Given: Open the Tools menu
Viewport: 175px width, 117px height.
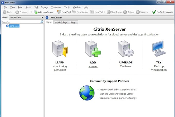Looking at the screenshot, I should pyautogui.click(x=67, y=7).
